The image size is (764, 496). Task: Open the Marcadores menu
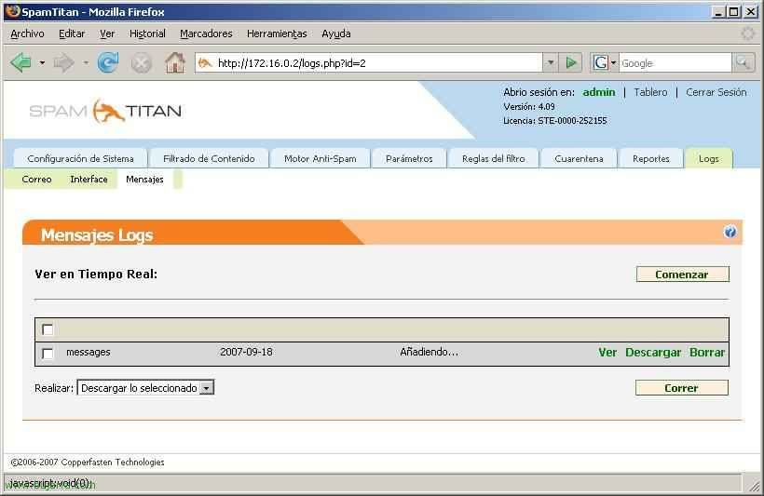(206, 34)
